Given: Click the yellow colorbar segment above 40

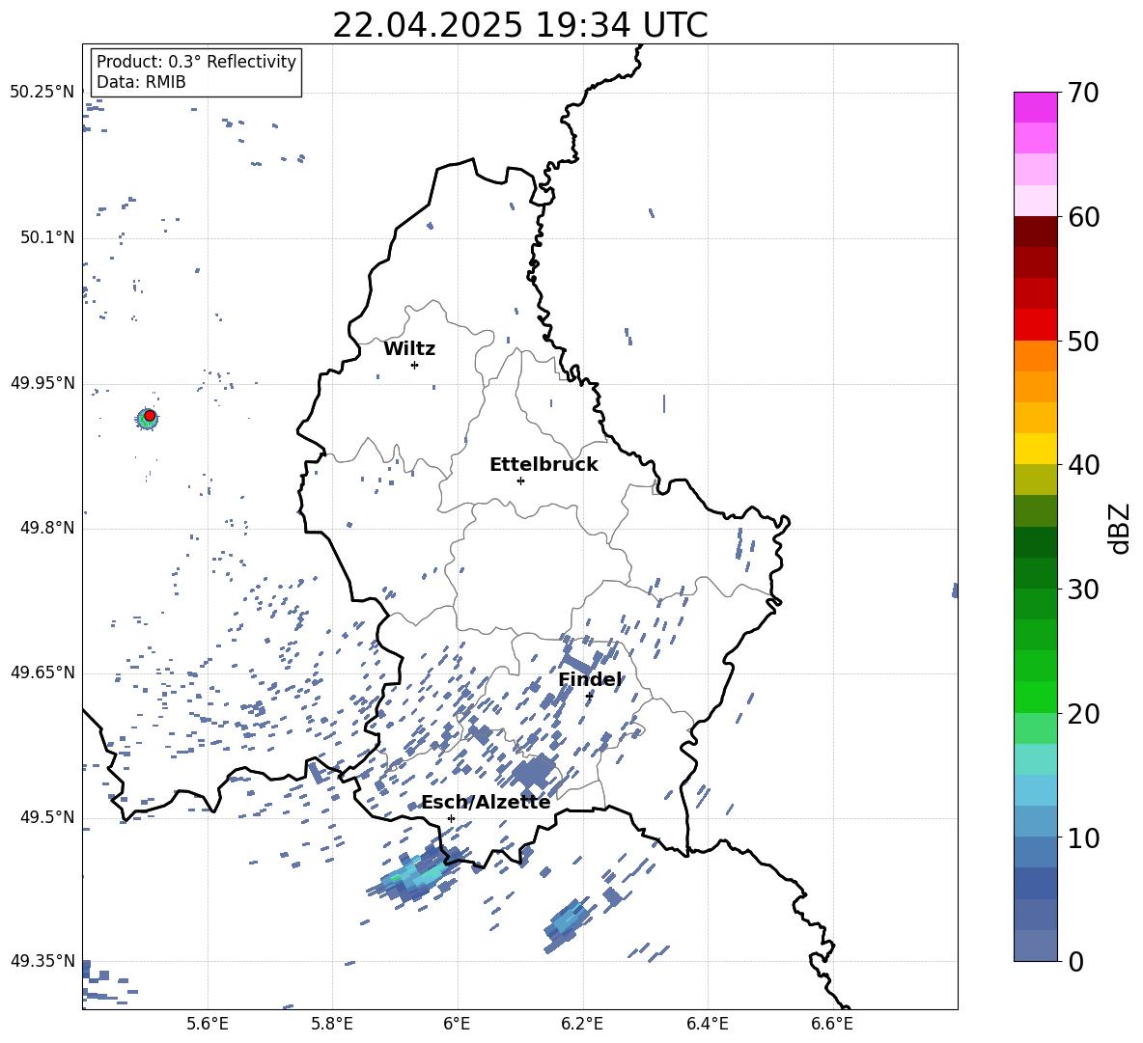Looking at the screenshot, I should 1036,449.
